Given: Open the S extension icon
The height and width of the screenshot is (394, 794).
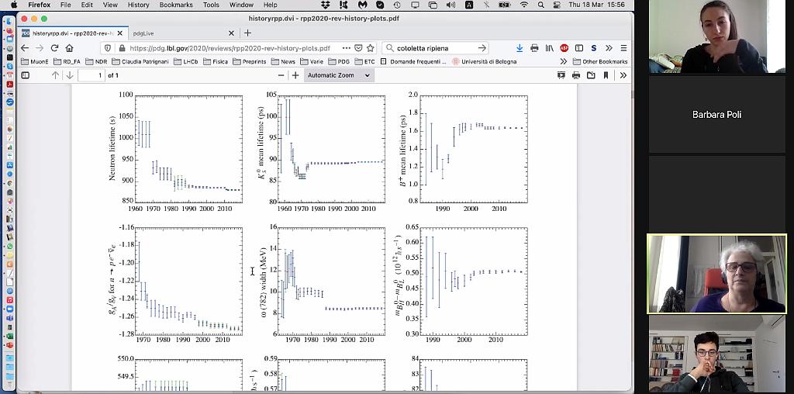Looking at the screenshot, I should coord(594,48).
